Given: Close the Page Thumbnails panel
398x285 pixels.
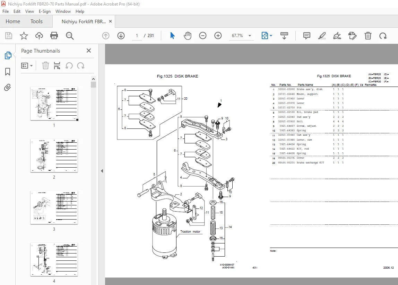Looking at the screenshot, I should point(89,51).
